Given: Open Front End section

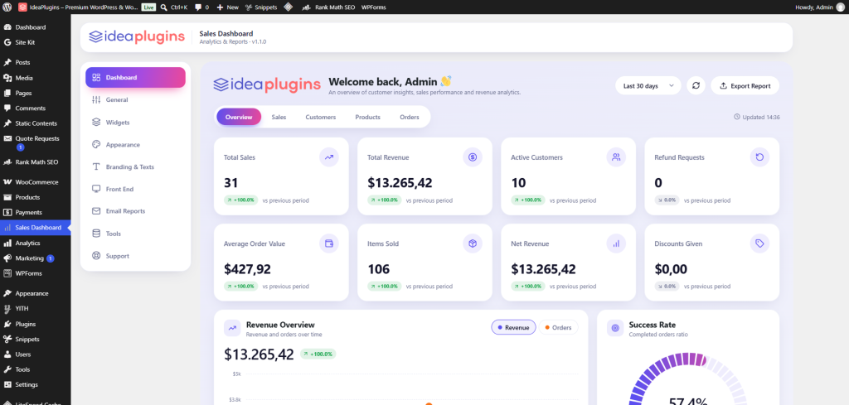Looking at the screenshot, I should click(135, 189).
